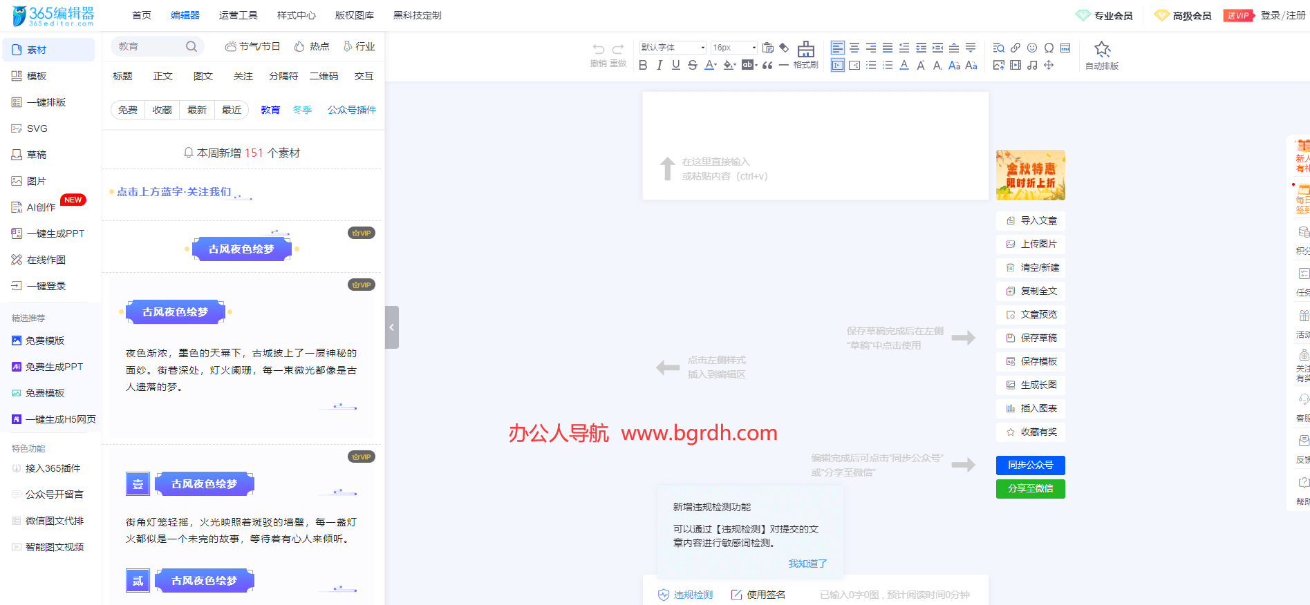
Task: Click the clear formatting eraser icon
Action: (x=784, y=48)
